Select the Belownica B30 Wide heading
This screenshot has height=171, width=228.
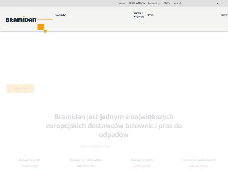point(86,160)
